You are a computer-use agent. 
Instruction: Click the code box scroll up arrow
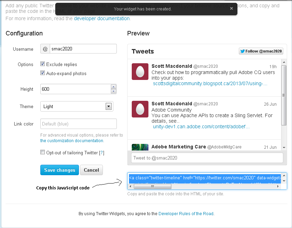click(284, 176)
